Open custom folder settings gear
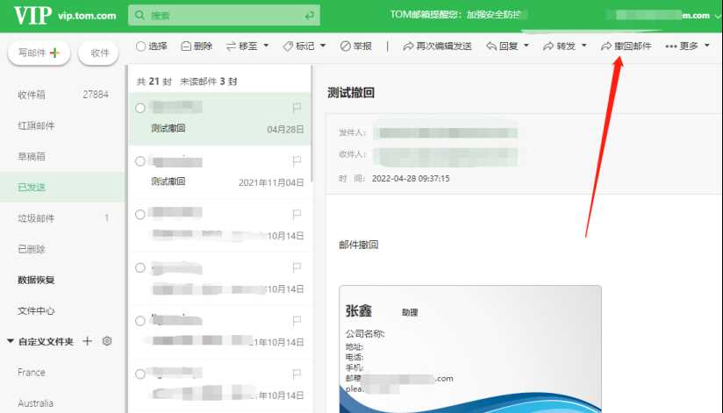Image resolution: width=723 pixels, height=413 pixels. [x=107, y=341]
